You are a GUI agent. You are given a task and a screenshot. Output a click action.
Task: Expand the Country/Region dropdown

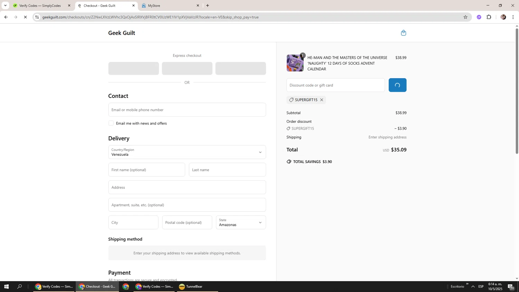pos(187,152)
